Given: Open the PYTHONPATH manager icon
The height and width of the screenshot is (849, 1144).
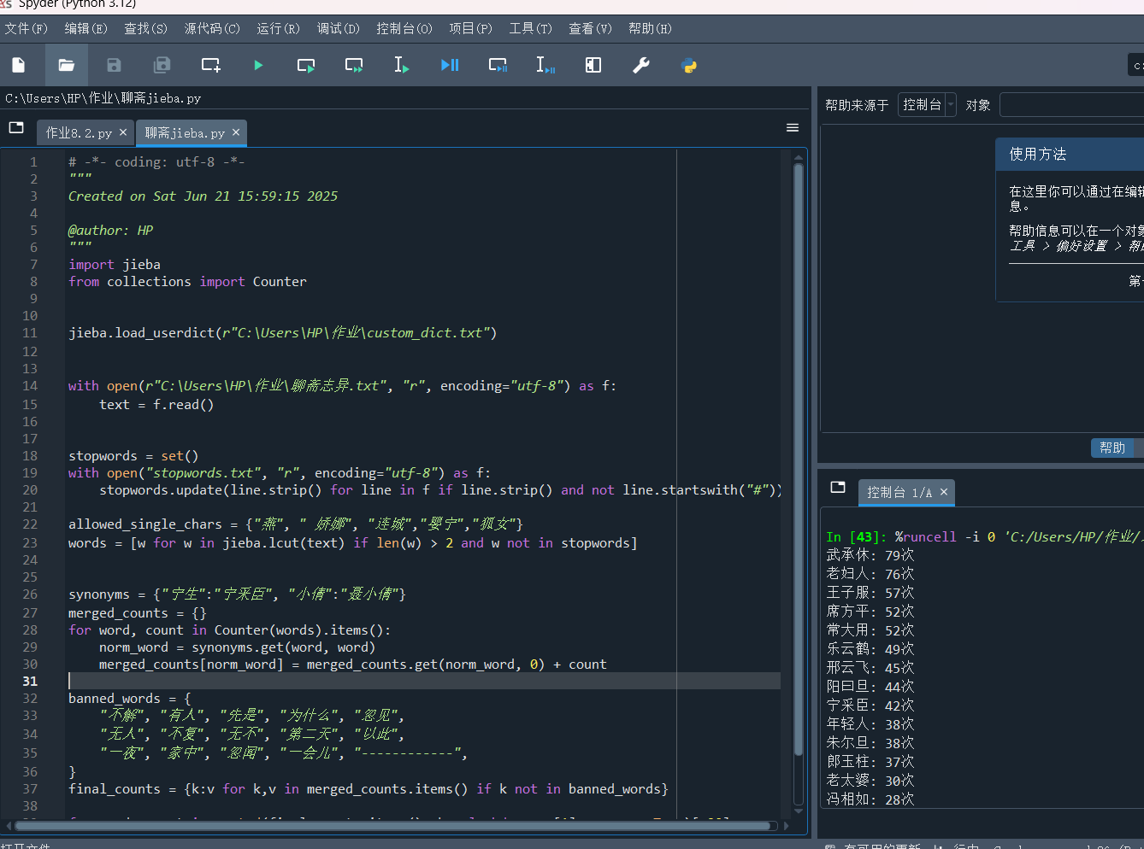Looking at the screenshot, I should [688, 65].
